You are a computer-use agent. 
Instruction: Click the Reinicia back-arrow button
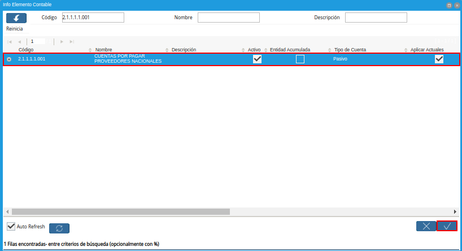(16, 18)
